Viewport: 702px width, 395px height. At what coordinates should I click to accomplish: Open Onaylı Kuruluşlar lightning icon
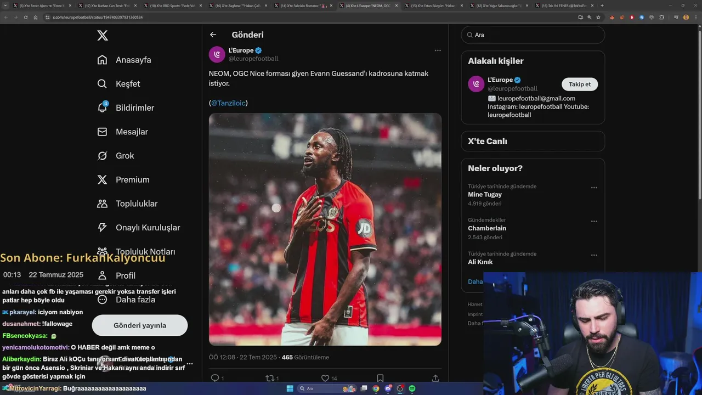102,228
